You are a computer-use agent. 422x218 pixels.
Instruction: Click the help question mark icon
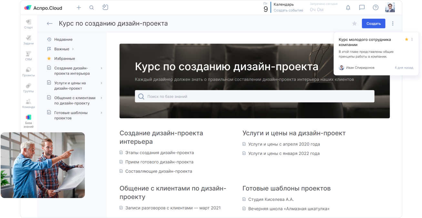(376, 8)
